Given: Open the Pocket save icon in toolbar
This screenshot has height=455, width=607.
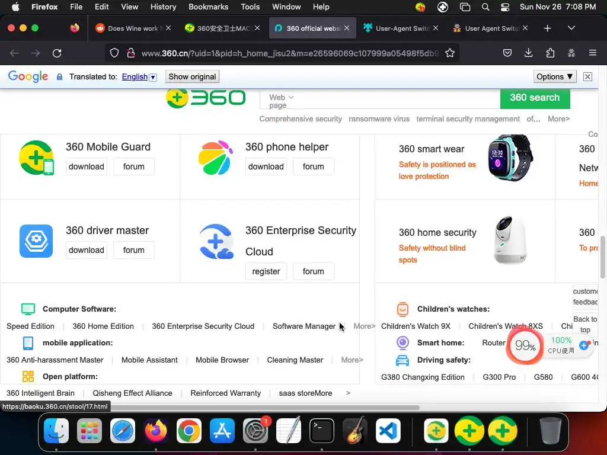Looking at the screenshot, I should click(x=507, y=53).
